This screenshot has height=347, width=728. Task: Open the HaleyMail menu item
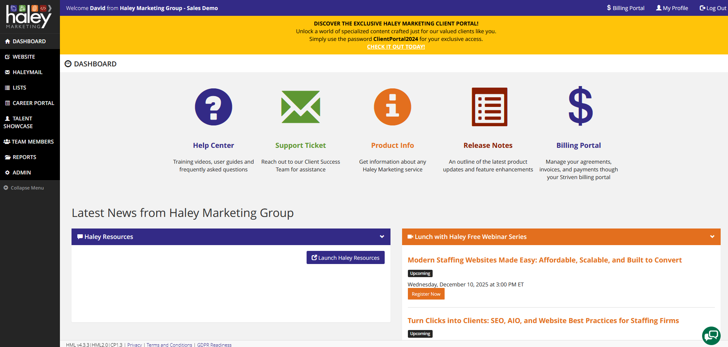coord(27,72)
